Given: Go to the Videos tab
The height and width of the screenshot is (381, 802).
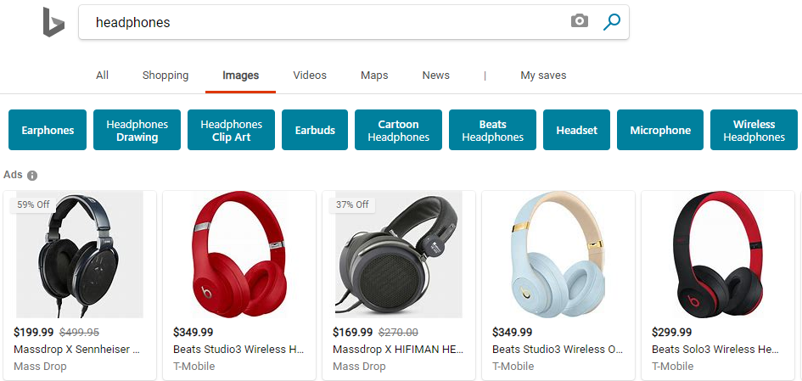Looking at the screenshot, I should (310, 76).
